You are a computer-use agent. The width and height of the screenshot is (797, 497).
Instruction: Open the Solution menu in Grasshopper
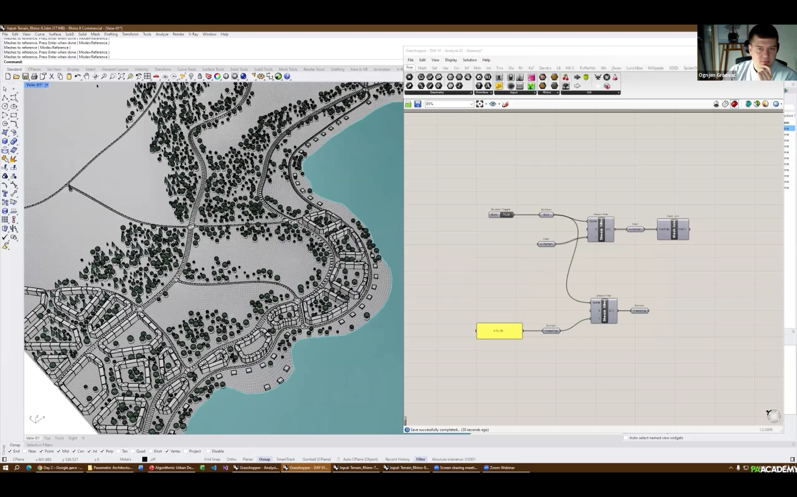(x=469, y=60)
